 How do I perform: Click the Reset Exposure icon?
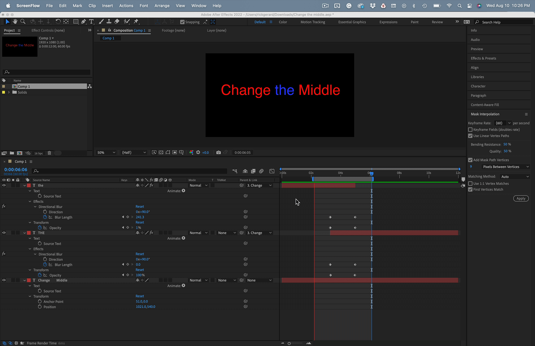tap(198, 153)
